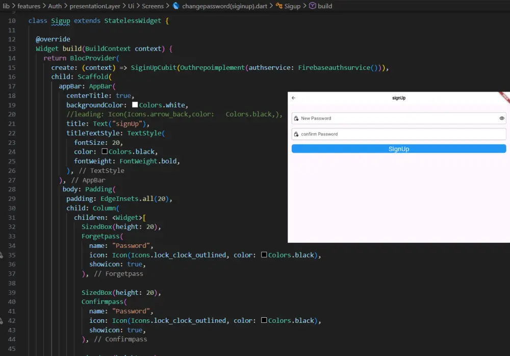Click the Dart file icon in breadcrumb
The image size is (510, 356).
176,6
